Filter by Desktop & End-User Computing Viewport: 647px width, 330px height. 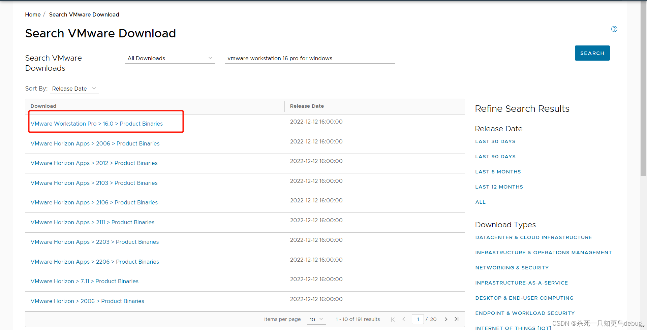pos(524,298)
